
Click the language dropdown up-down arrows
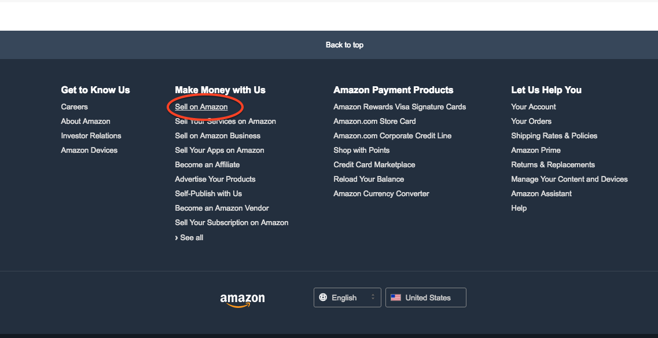tap(373, 297)
